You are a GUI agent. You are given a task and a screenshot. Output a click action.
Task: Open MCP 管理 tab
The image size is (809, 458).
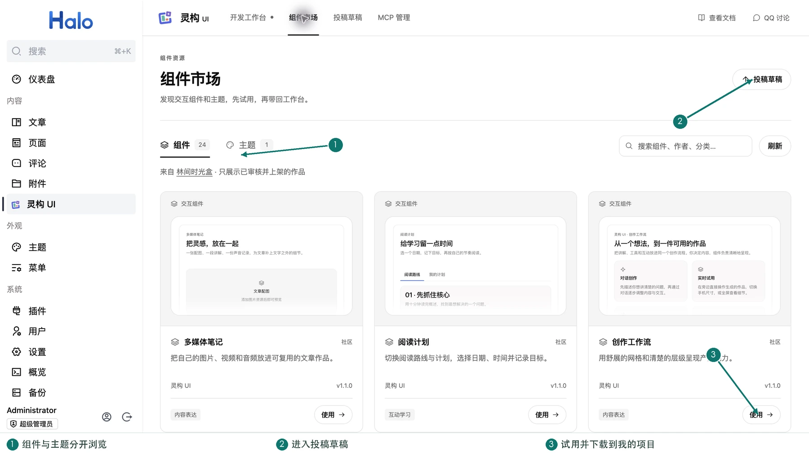(394, 18)
